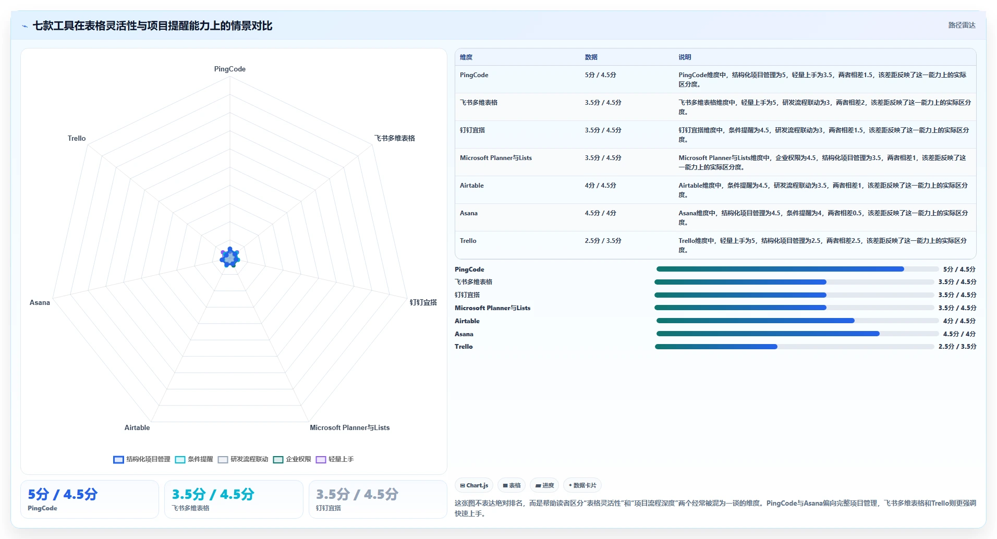Click the small icon before the page title
Viewport: 997px width, 539px height.
point(25,26)
